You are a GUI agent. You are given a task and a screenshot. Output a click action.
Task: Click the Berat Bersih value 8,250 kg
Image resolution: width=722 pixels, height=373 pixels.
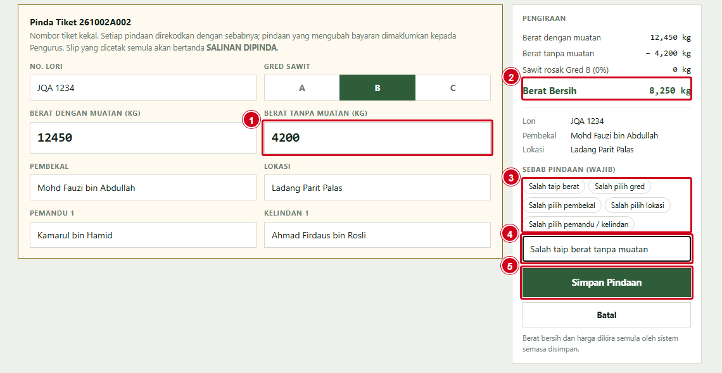point(670,91)
